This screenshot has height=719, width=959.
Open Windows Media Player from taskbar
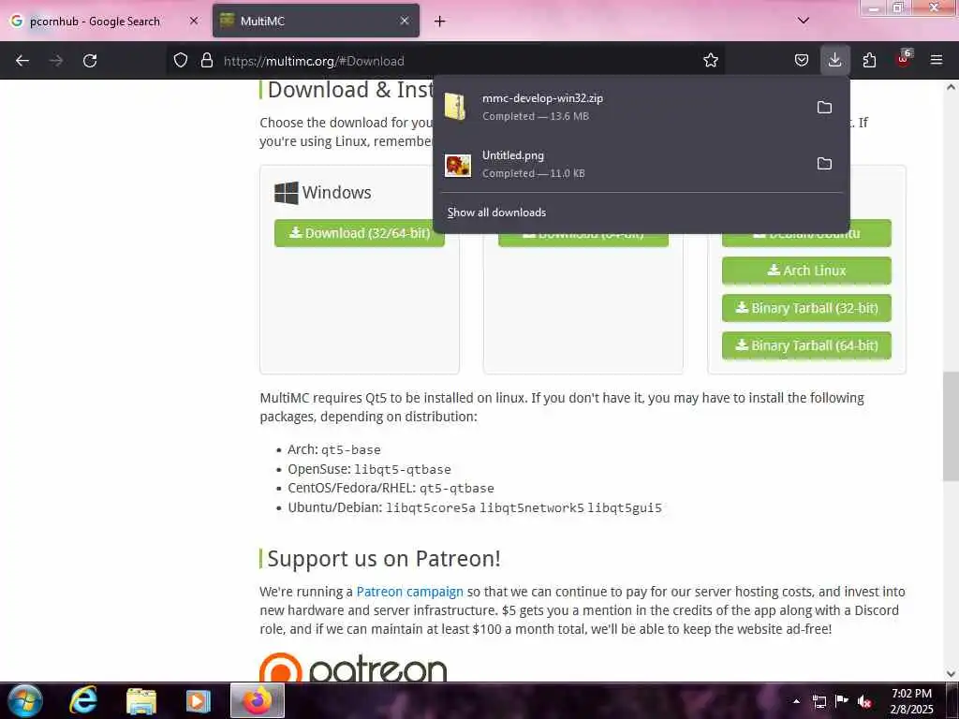point(199,700)
